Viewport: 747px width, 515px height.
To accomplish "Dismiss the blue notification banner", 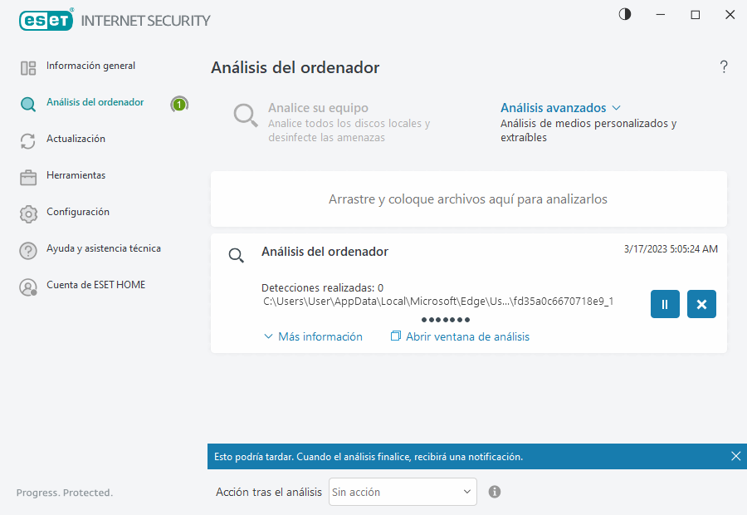I will pos(735,456).
